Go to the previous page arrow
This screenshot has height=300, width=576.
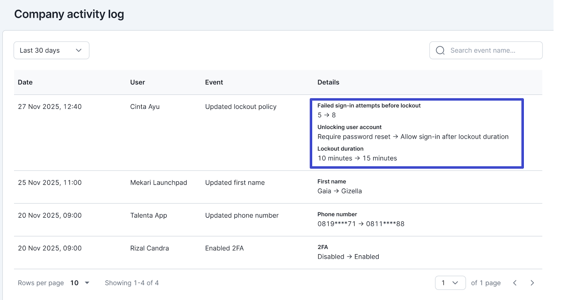tap(515, 283)
